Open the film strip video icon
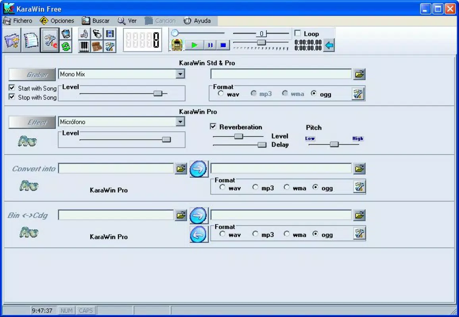459x317 pixels. pos(110,34)
